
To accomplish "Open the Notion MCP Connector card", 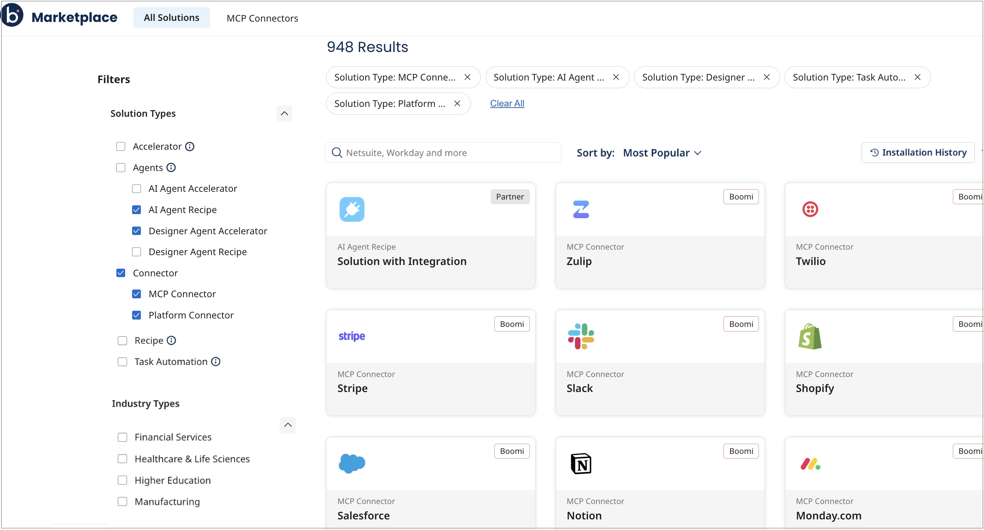I will (x=660, y=484).
